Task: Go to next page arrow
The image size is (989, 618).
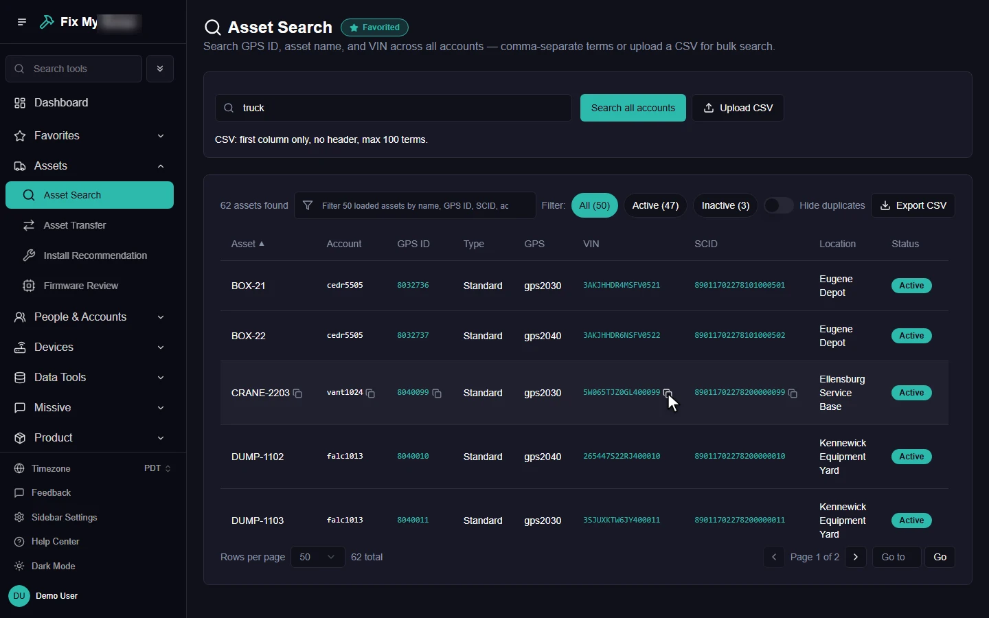Action: pyautogui.click(x=856, y=557)
